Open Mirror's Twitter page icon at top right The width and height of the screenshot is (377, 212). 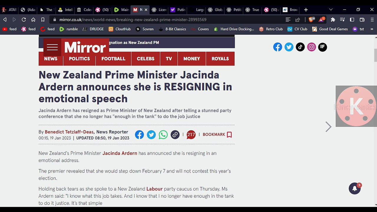[x=289, y=47]
